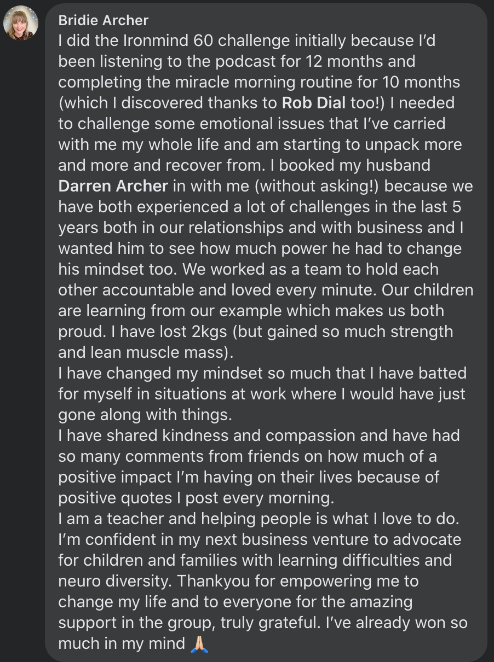
Task: Click the final words 'much in my mind'
Action: click(x=122, y=643)
